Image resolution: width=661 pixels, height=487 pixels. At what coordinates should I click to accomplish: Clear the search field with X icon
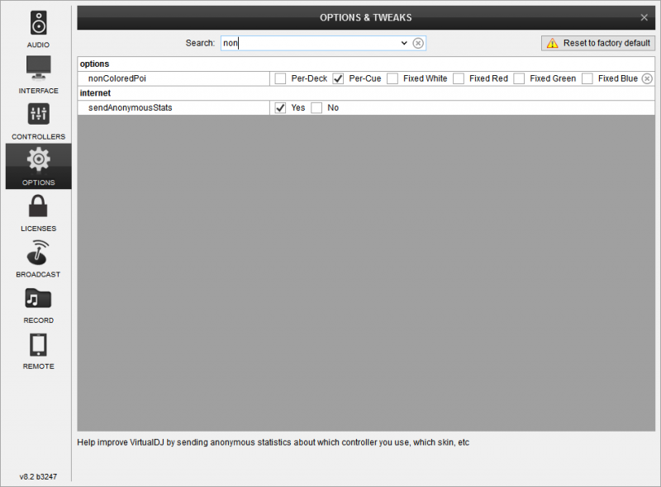[418, 43]
